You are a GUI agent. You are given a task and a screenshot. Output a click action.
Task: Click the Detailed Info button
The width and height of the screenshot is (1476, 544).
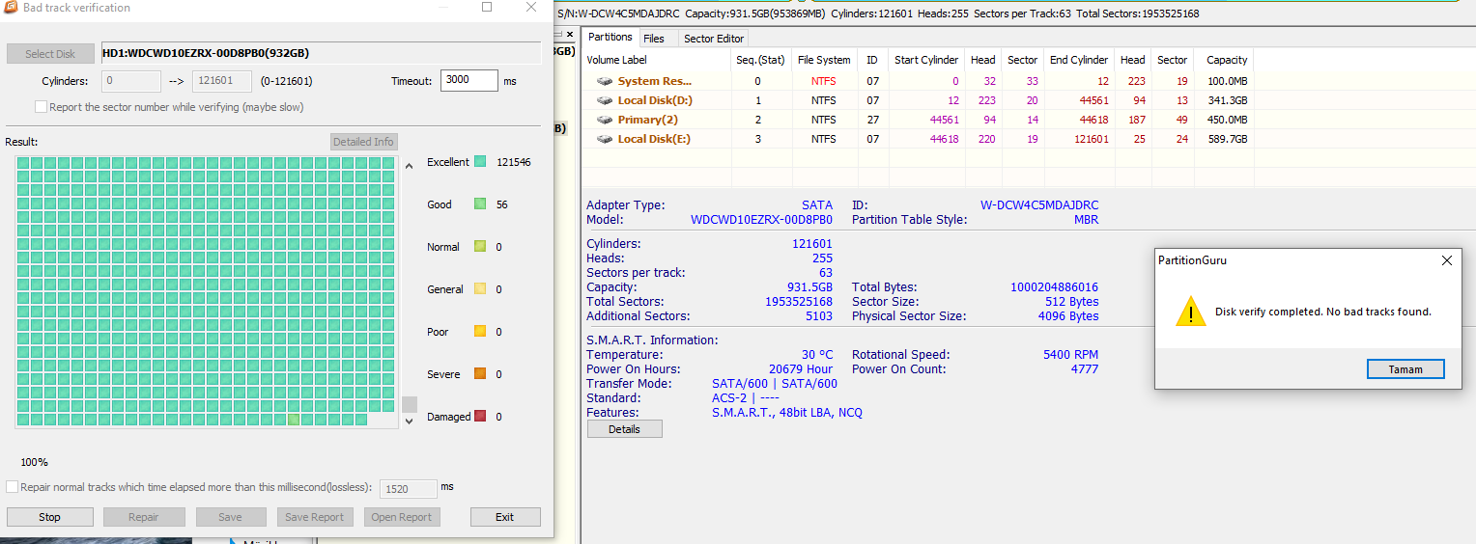[363, 142]
